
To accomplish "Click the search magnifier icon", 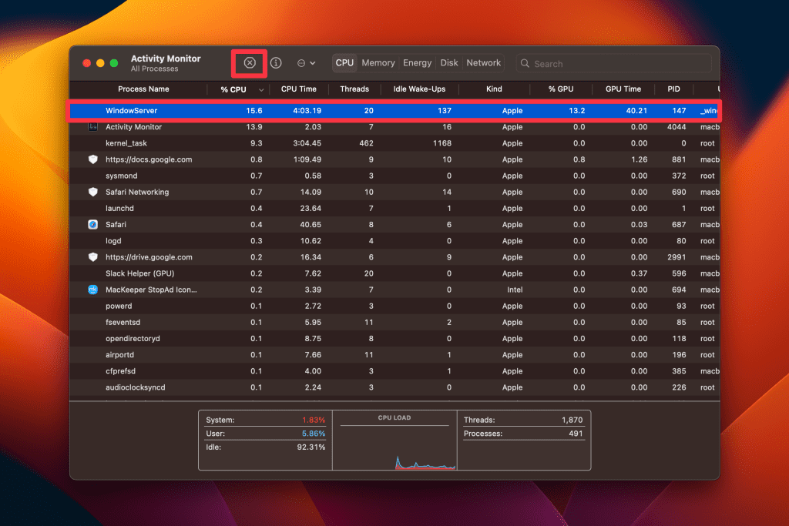I will click(525, 64).
